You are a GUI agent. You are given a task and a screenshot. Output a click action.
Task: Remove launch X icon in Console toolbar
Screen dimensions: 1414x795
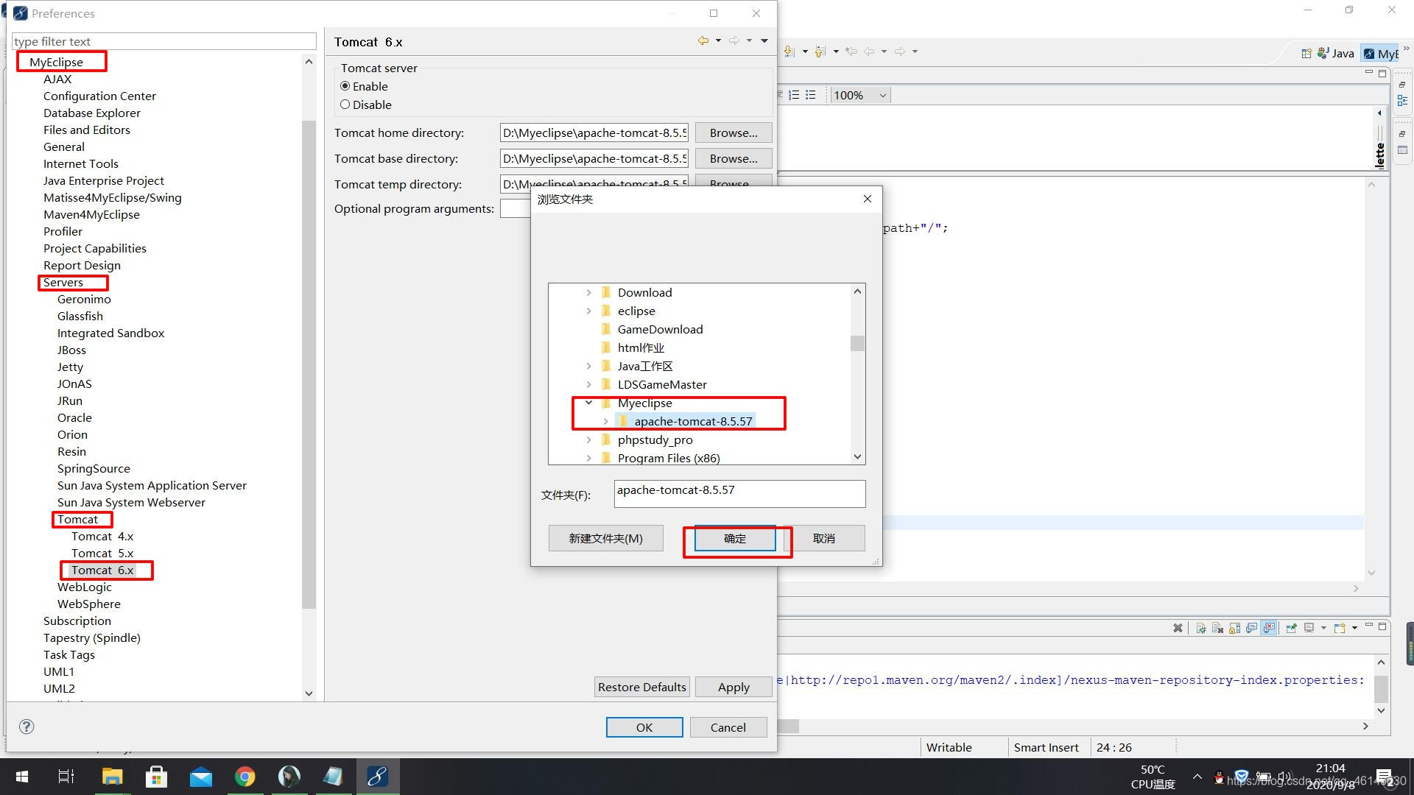tap(1178, 628)
